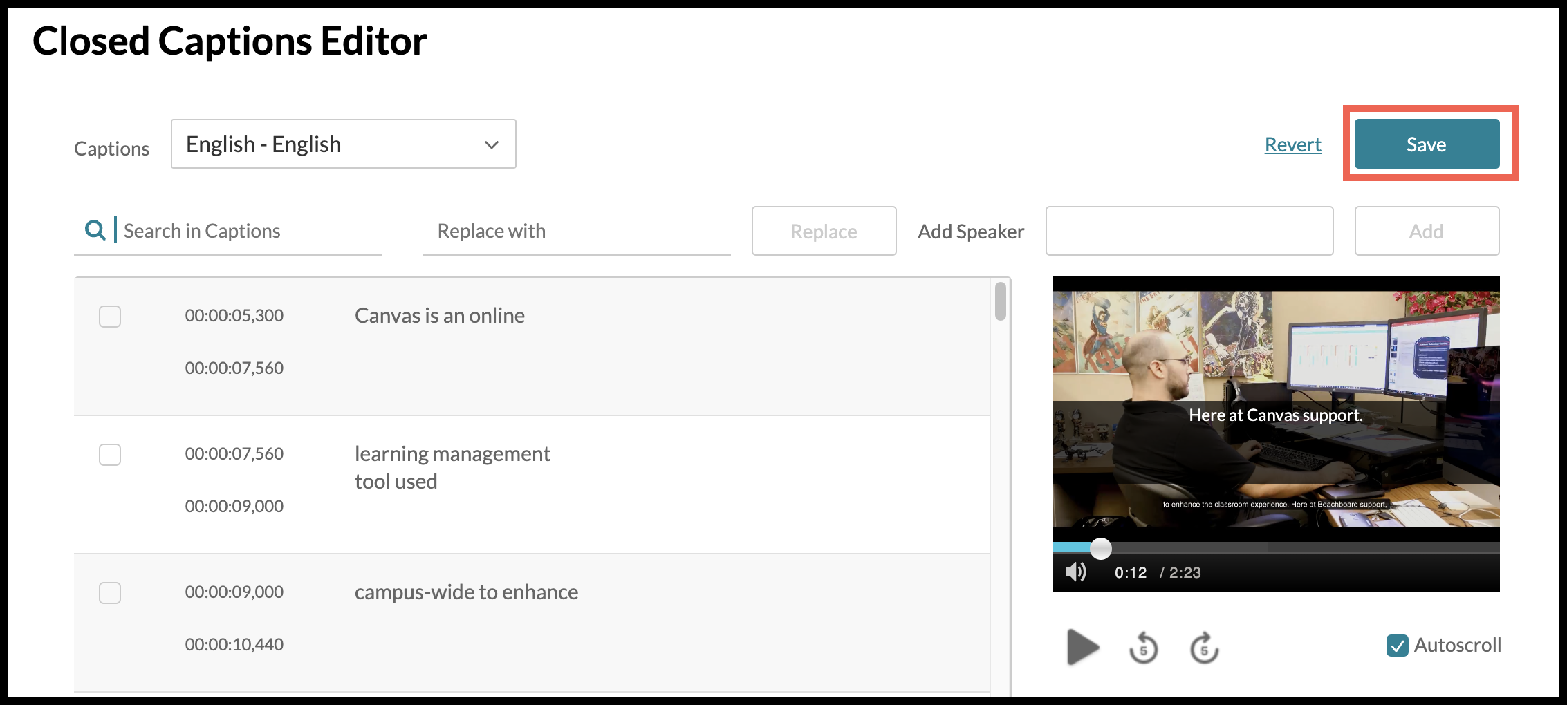Click the caption list scrollbar thumb
Viewport: 1567px width, 705px height.
1000,301
